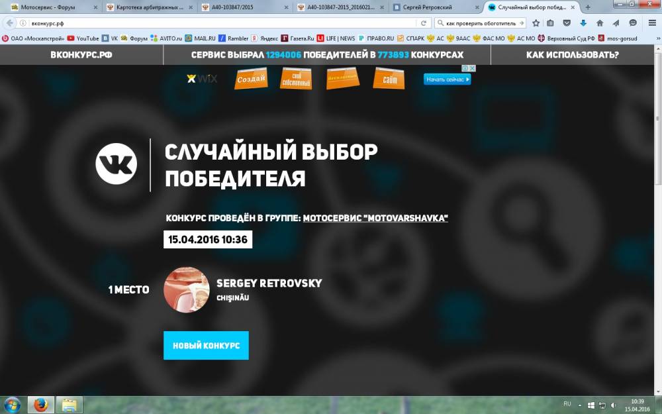This screenshot has width=662, height=414.
Task: Reload the current page
Action: [424, 23]
